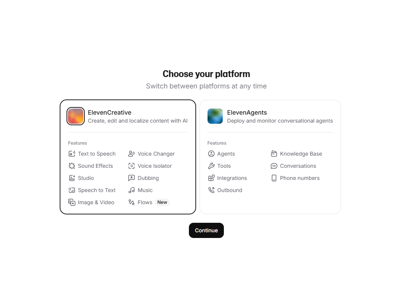This screenshot has width=420, height=282.
Task: Click the Conversations chat icon
Action: [274, 166]
